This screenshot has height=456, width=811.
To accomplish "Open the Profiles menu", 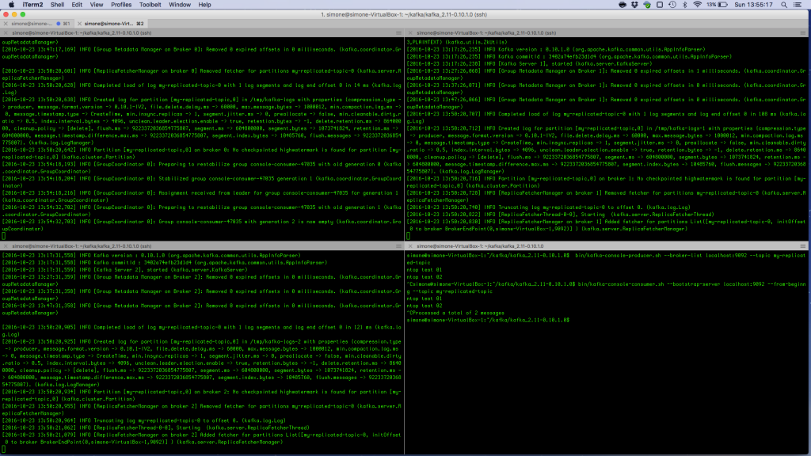I will tap(121, 5).
